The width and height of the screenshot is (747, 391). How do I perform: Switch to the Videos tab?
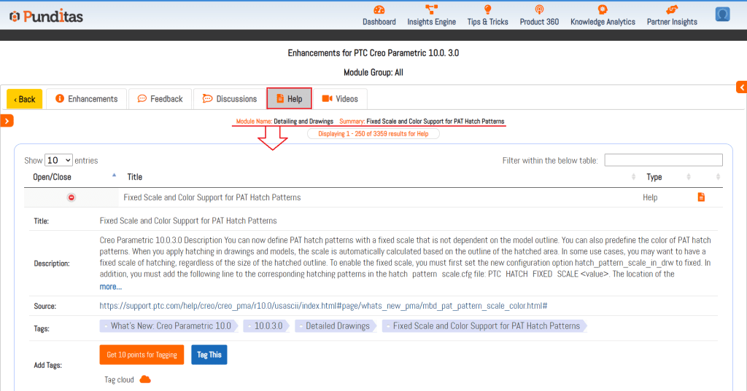click(339, 99)
